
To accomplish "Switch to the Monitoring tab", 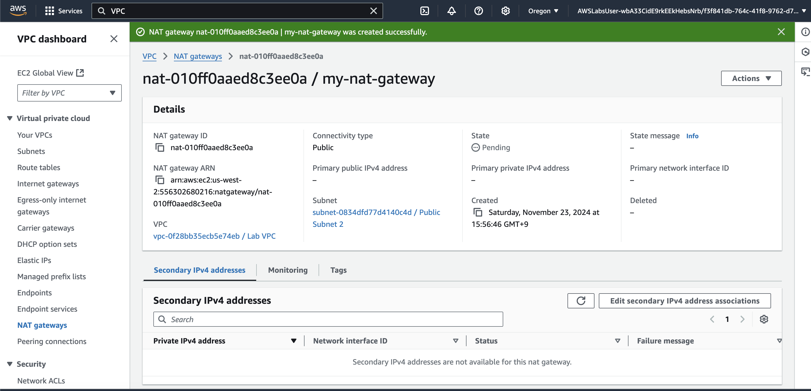I will 288,270.
